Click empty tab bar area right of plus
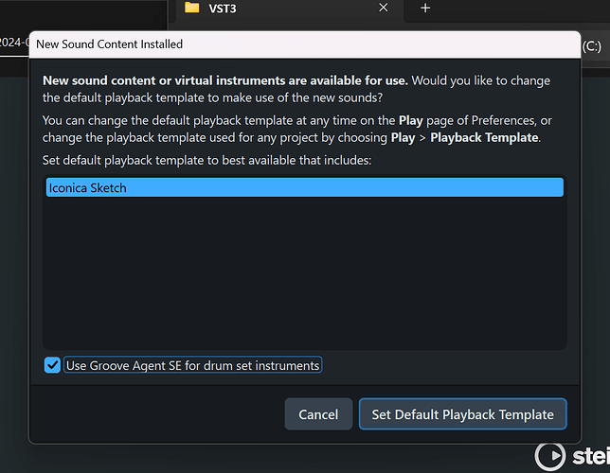 (521, 9)
